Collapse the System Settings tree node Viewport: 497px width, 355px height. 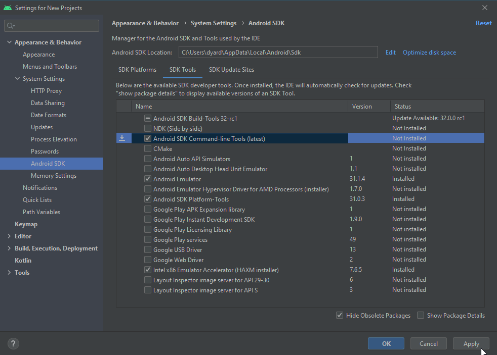(x=17, y=79)
